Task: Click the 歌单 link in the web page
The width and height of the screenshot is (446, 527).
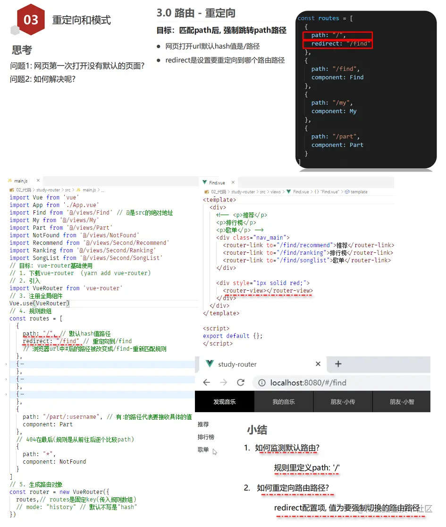Action: (203, 449)
